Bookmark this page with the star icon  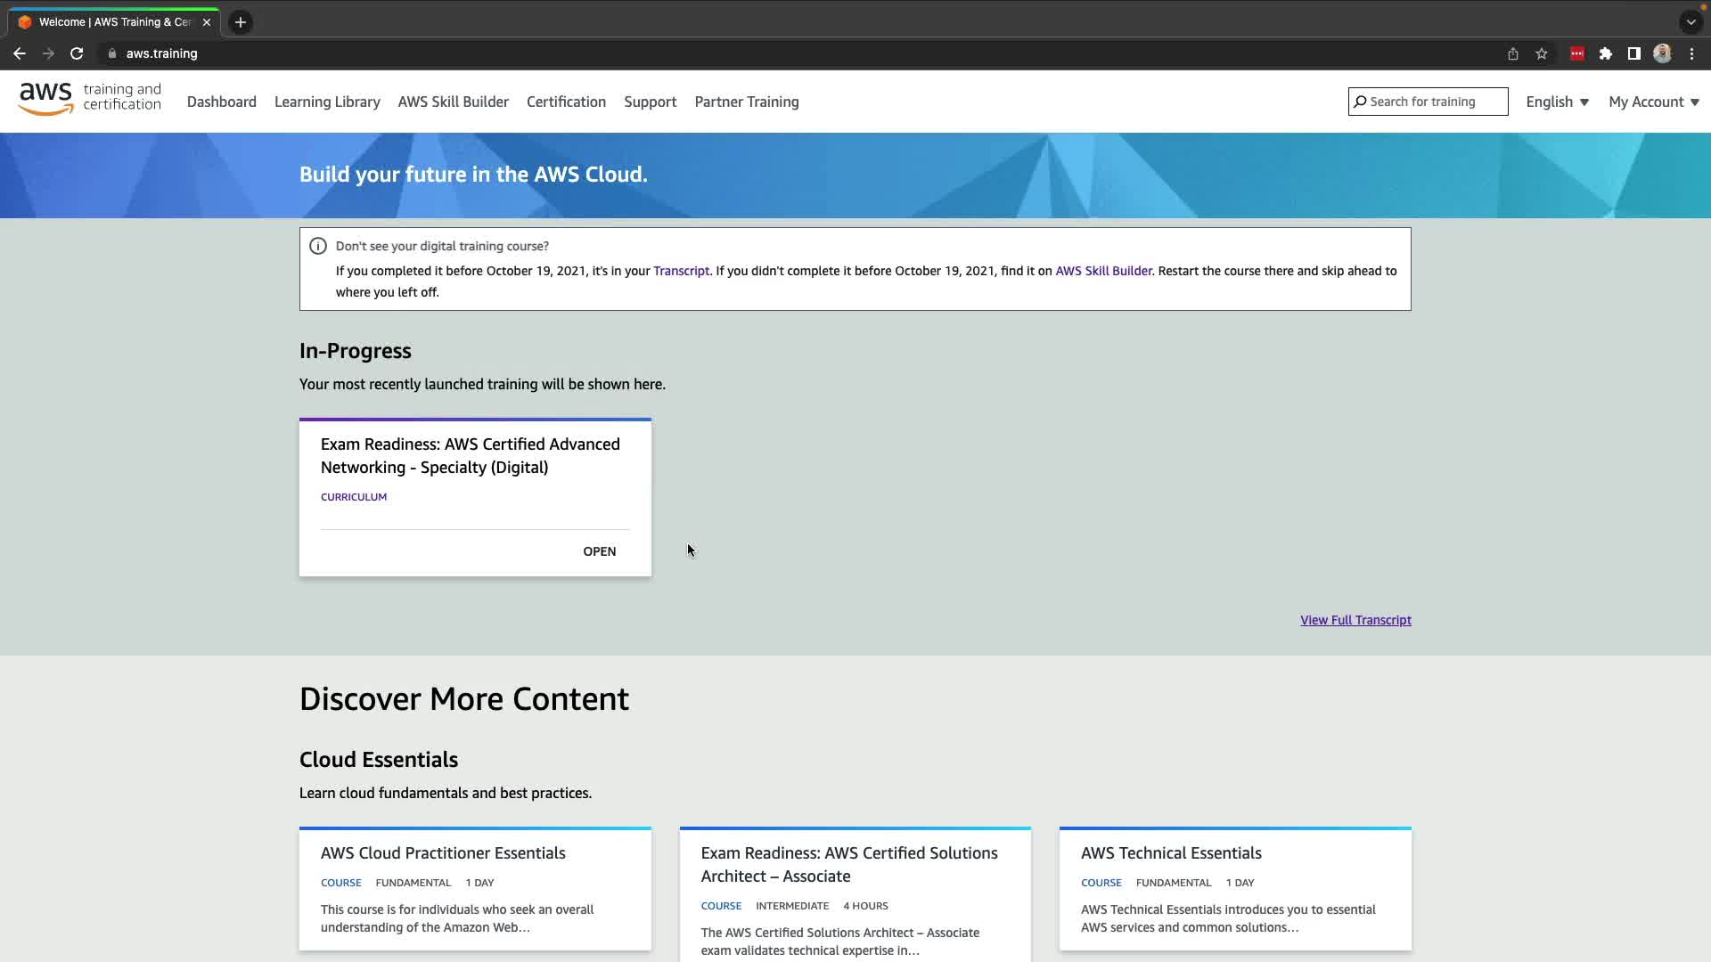[1542, 53]
